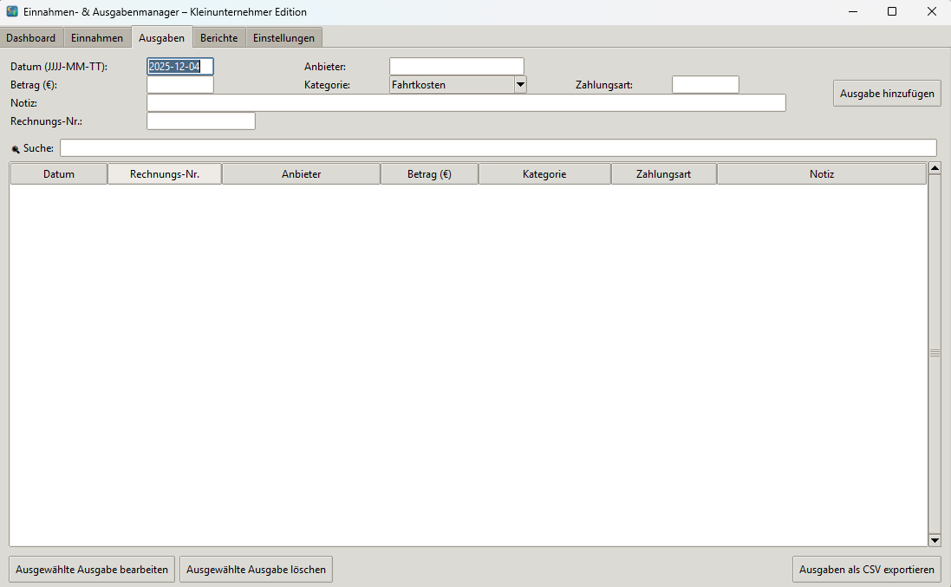The image size is (951, 587).
Task: Switch to the Dashboard tab
Action: pyautogui.click(x=31, y=37)
